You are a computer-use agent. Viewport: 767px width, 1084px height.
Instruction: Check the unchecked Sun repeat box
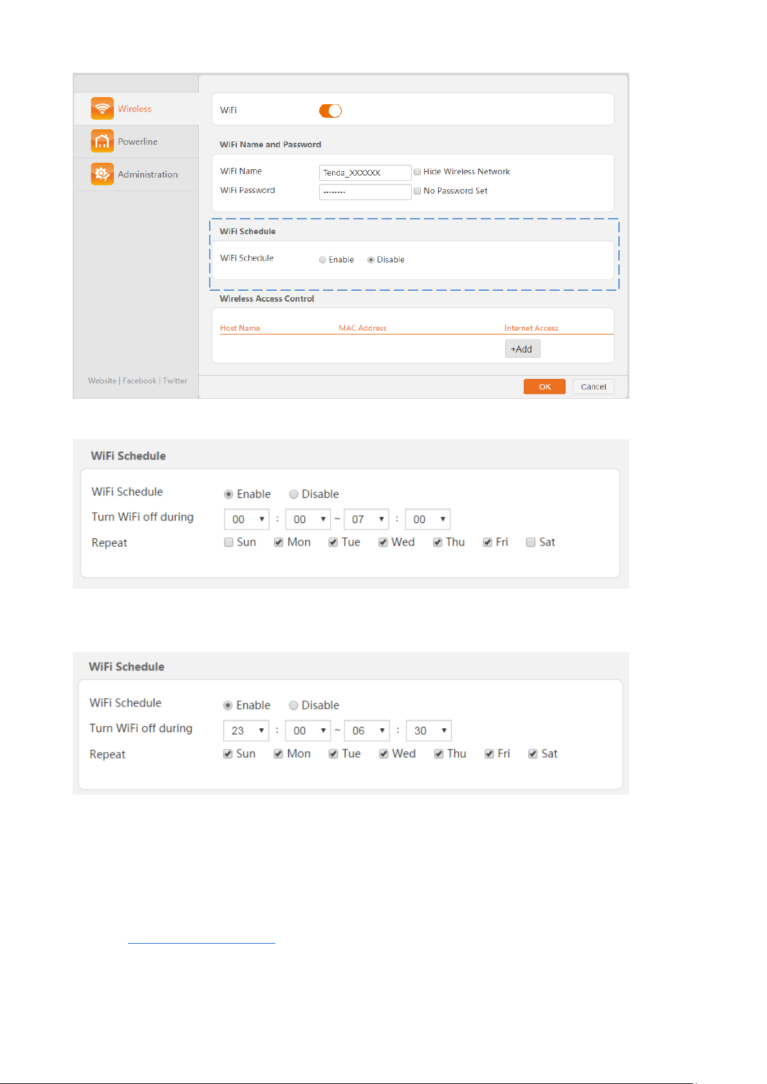228,542
